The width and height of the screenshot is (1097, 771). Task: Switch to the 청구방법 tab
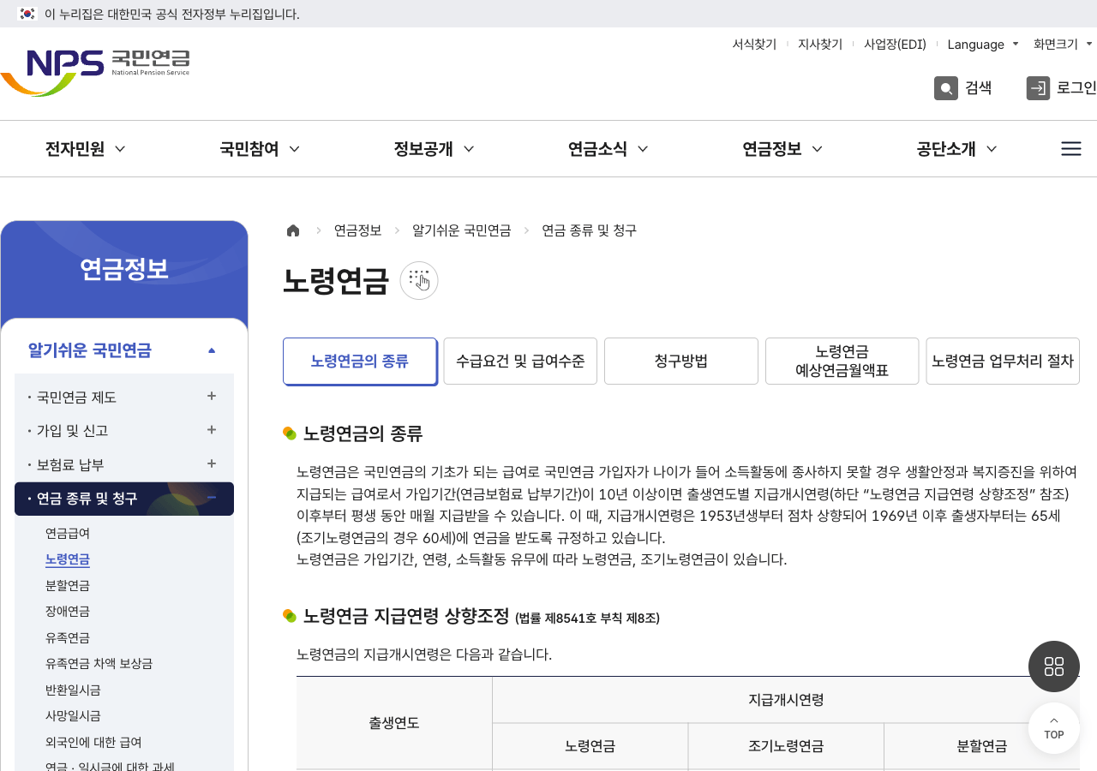click(681, 362)
